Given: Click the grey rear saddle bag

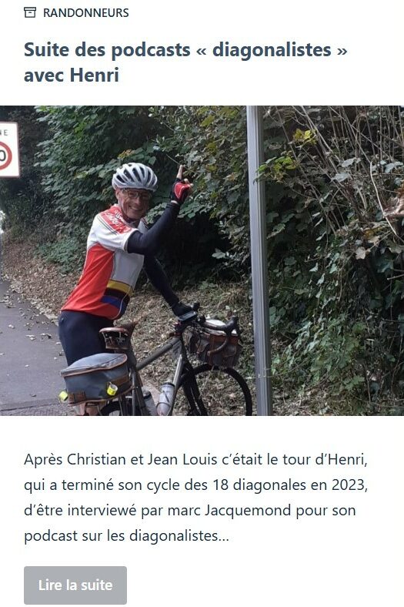Looking at the screenshot, I should [96, 377].
